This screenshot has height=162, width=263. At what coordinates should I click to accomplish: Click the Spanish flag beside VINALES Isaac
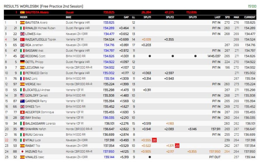22,157
